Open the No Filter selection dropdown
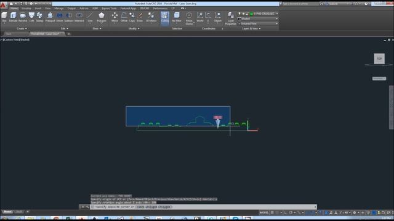The height and width of the screenshot is (221, 394). click(177, 18)
